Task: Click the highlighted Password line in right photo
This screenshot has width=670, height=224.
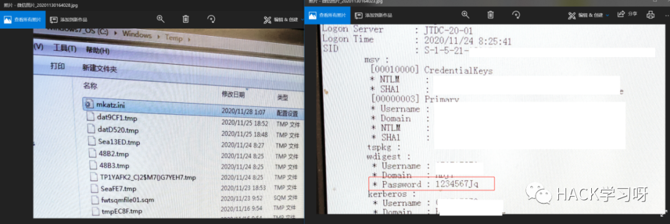Action: coord(431,184)
